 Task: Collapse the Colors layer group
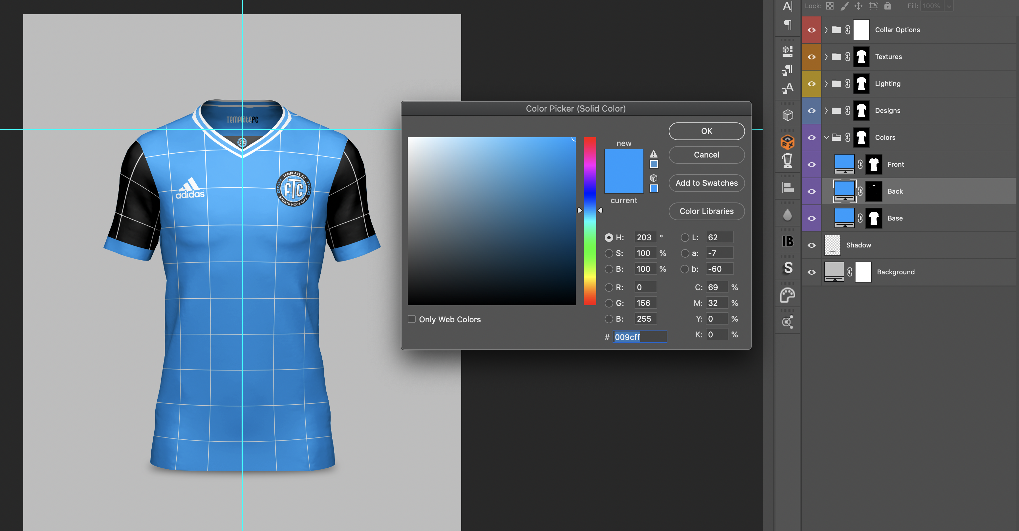tap(826, 137)
